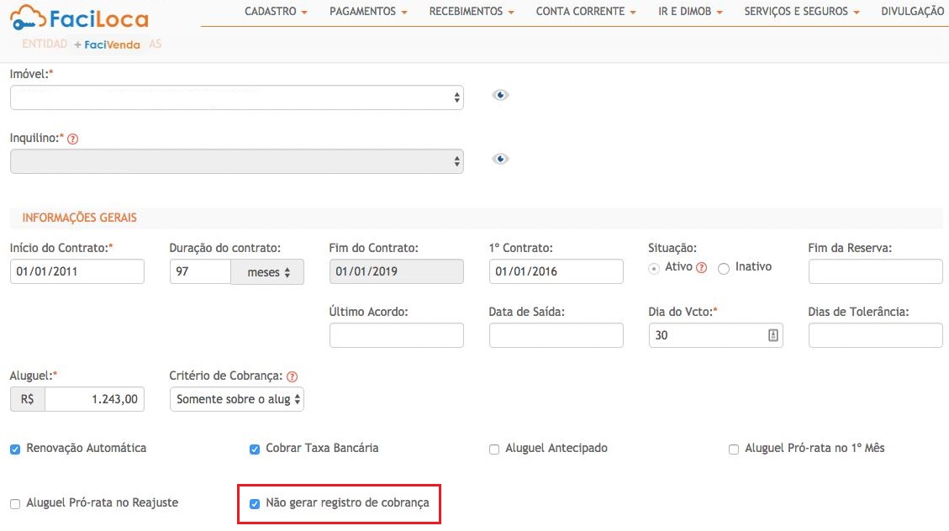Enable the Aluguel Antecipado checkbox
This screenshot has height=531, width=949.
(x=494, y=450)
